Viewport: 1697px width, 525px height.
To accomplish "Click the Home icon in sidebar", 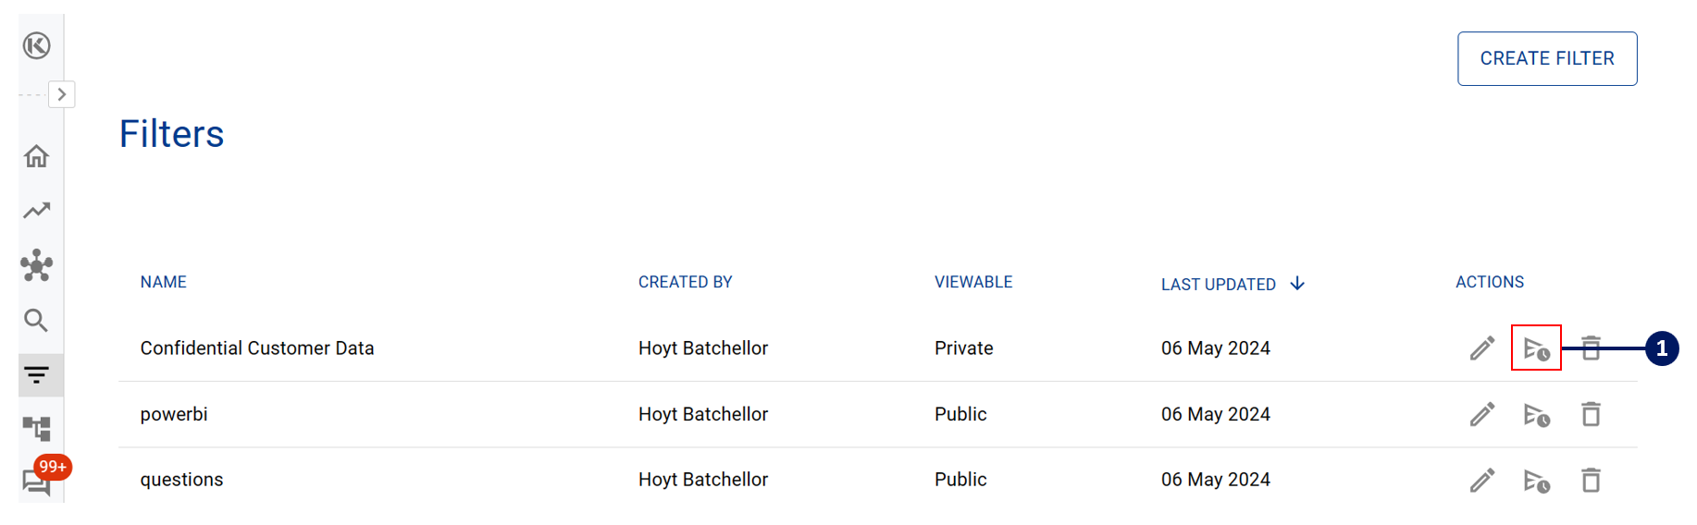I will 36,156.
